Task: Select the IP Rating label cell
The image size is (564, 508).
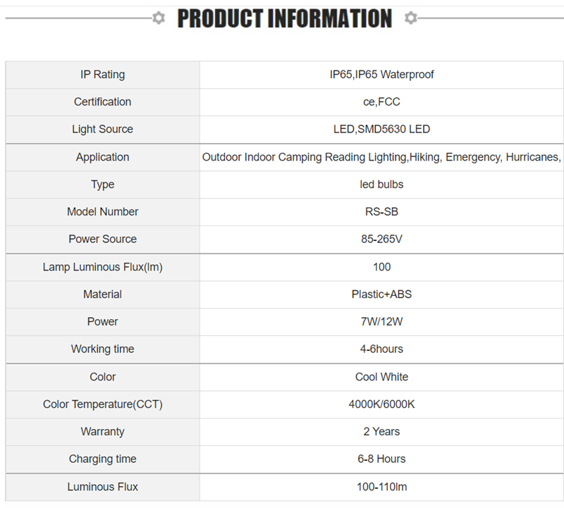Action: [102, 75]
